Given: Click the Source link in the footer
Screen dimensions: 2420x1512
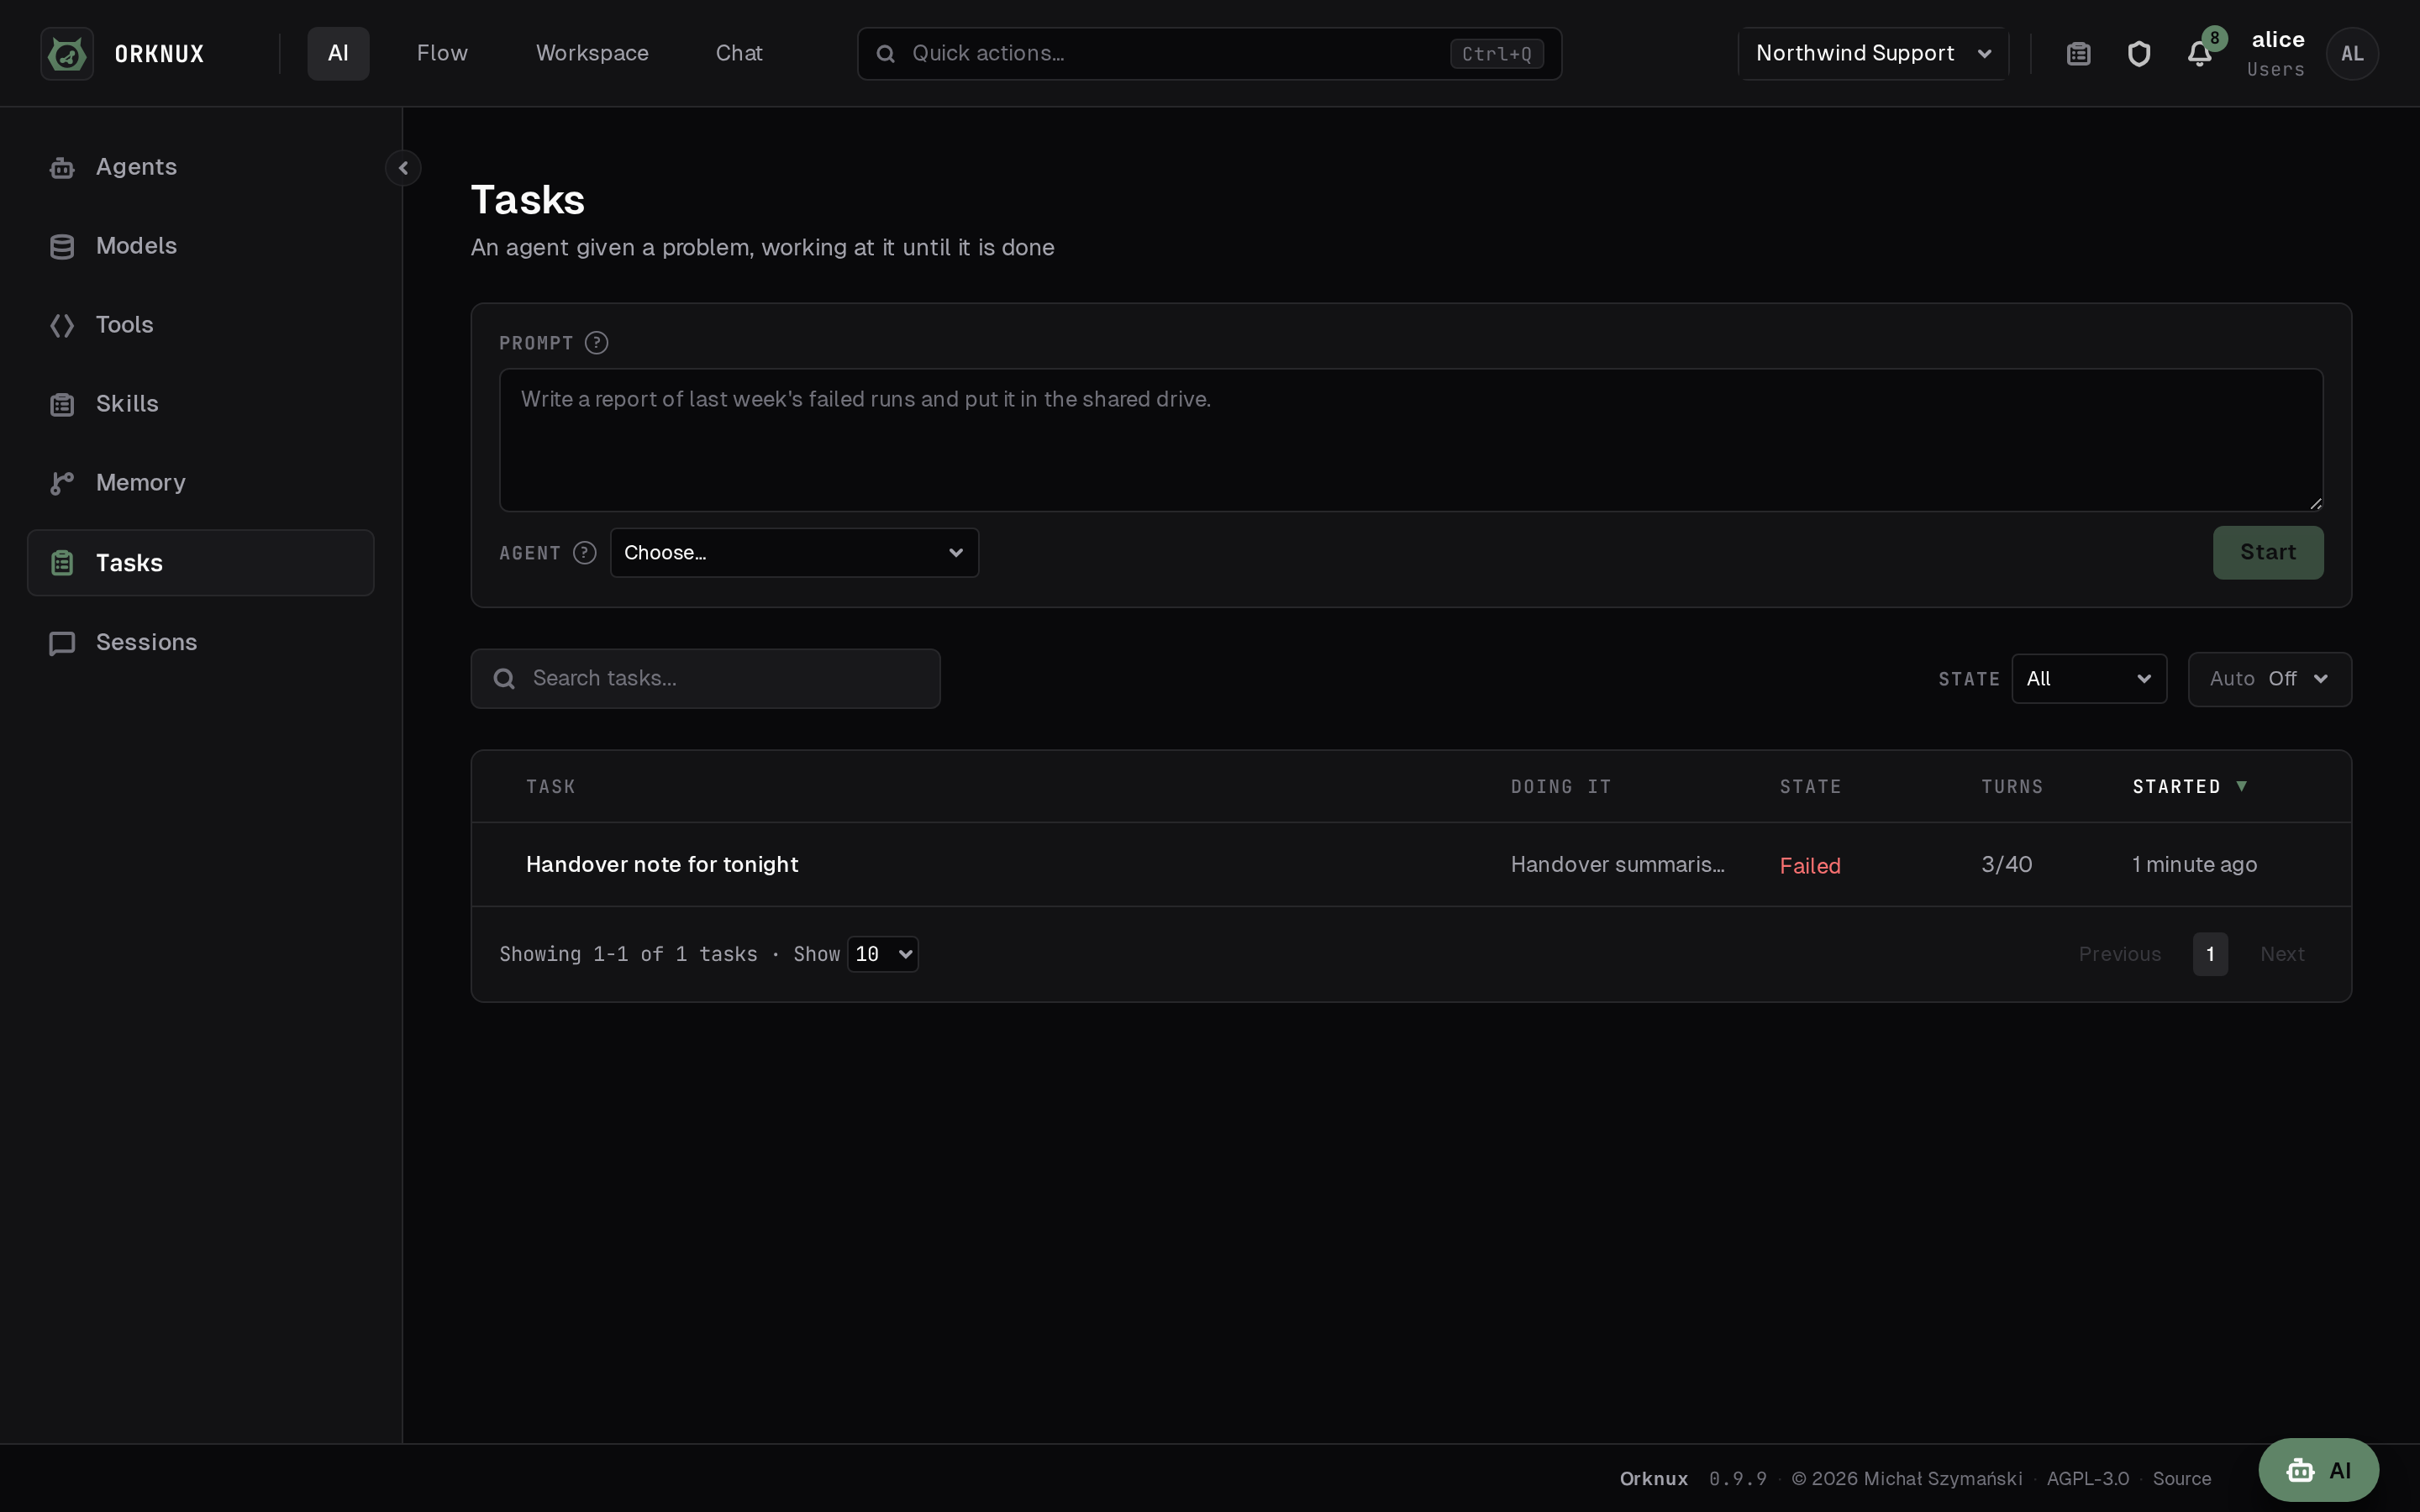Looking at the screenshot, I should (x=2181, y=1479).
